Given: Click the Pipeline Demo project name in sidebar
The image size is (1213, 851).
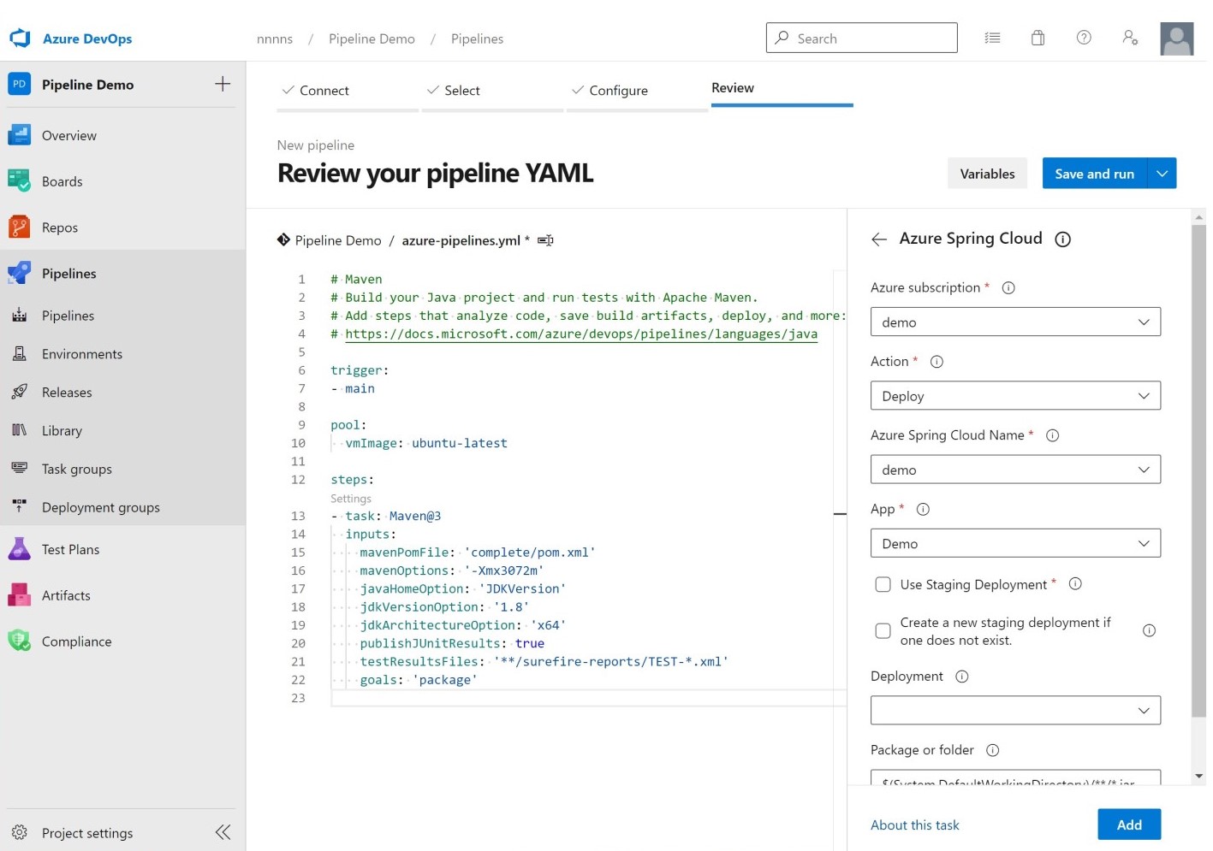Looking at the screenshot, I should click(x=87, y=85).
